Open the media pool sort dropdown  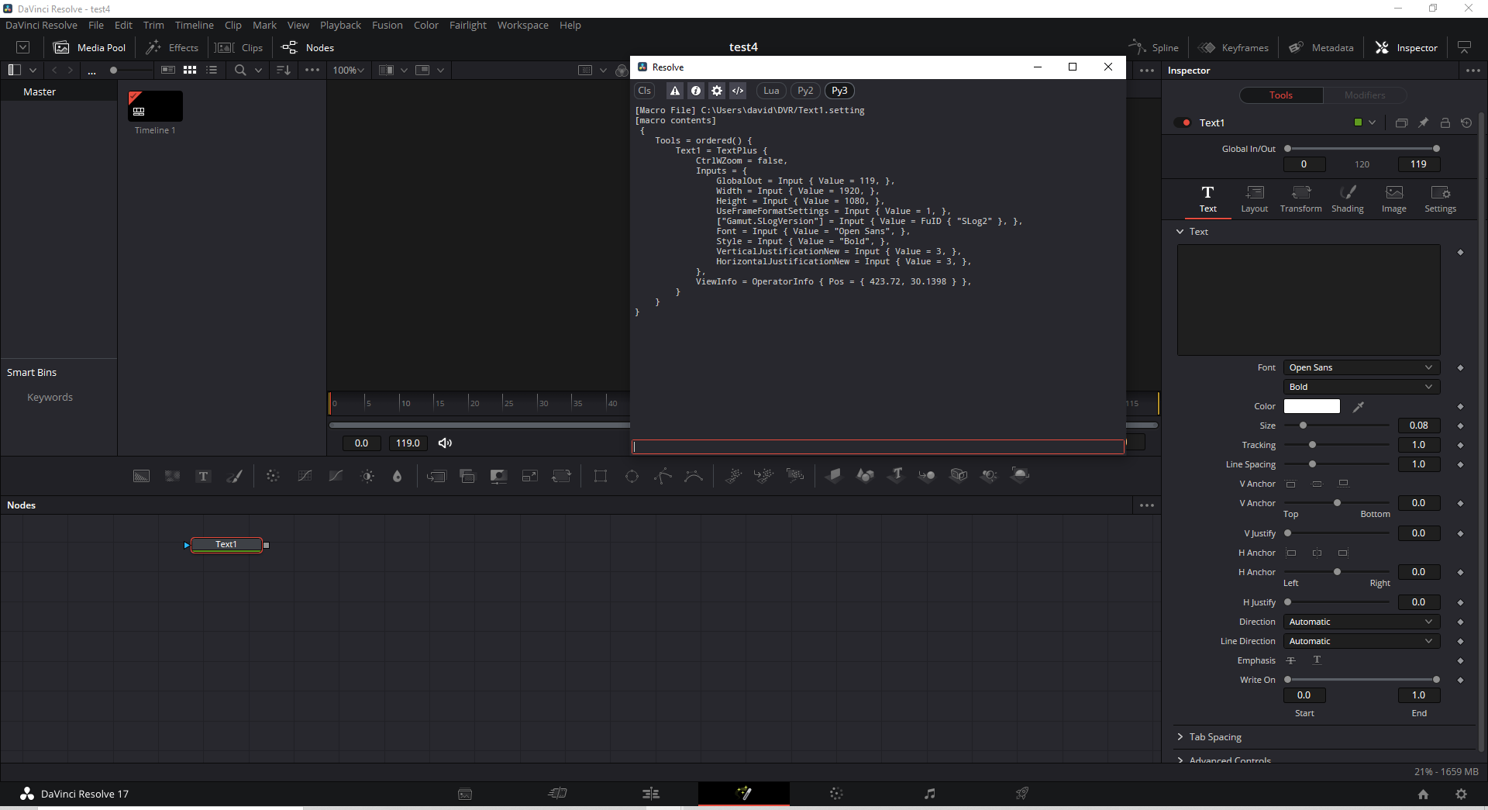pyautogui.click(x=284, y=70)
